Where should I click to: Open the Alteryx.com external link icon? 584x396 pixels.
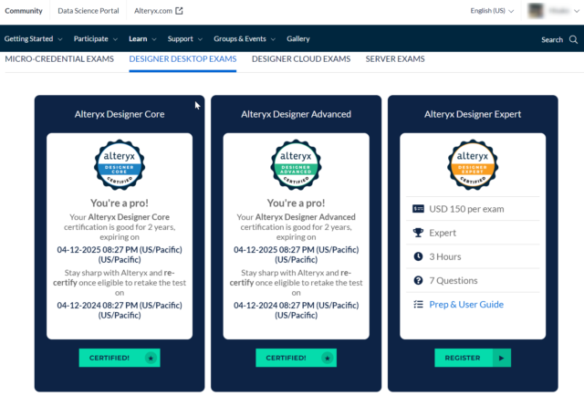pos(179,11)
